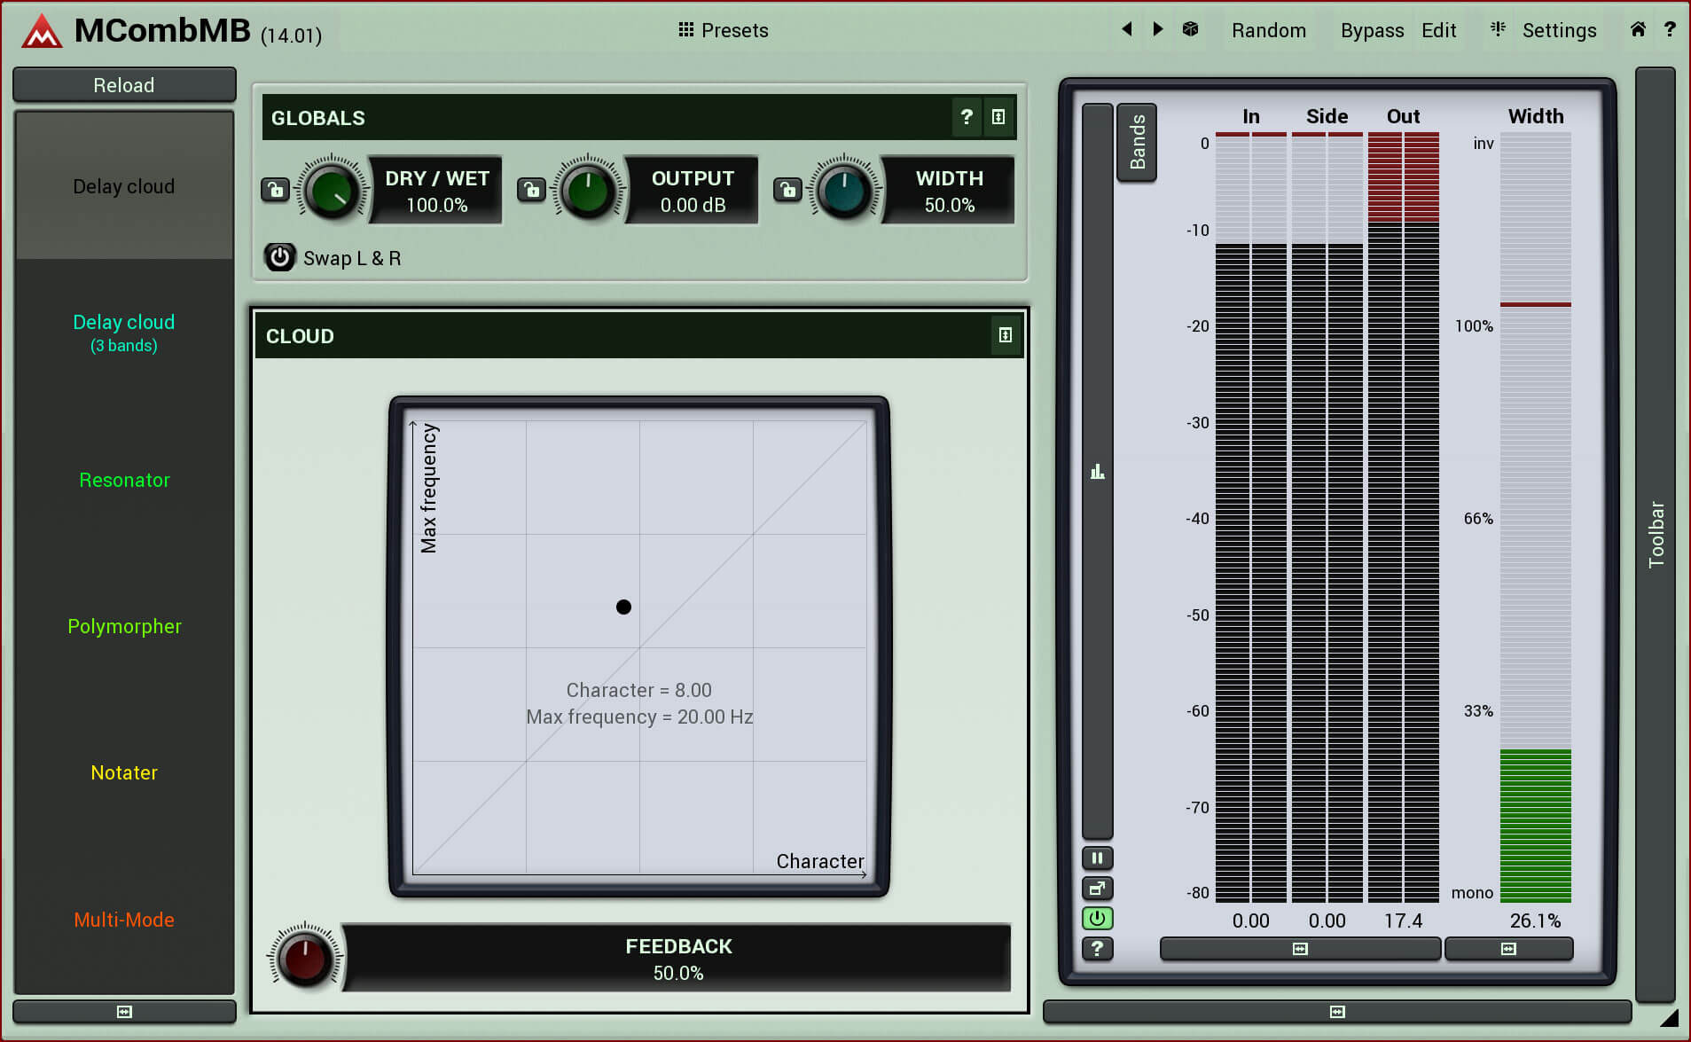Pause the meters
The height and width of the screenshot is (1042, 1691).
[1097, 858]
